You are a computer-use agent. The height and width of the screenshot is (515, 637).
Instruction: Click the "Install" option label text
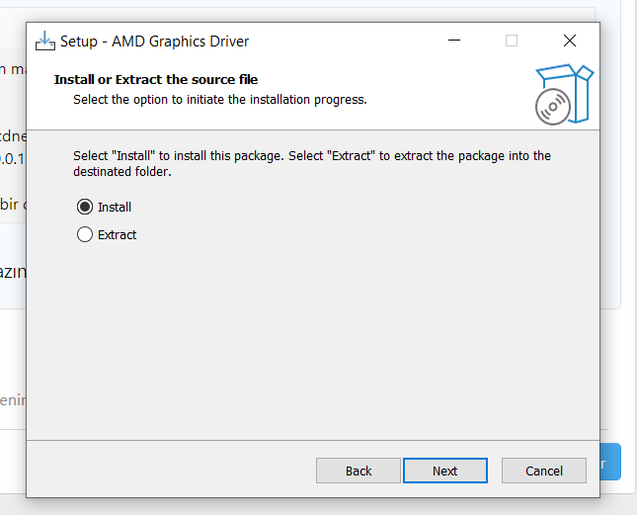115,208
